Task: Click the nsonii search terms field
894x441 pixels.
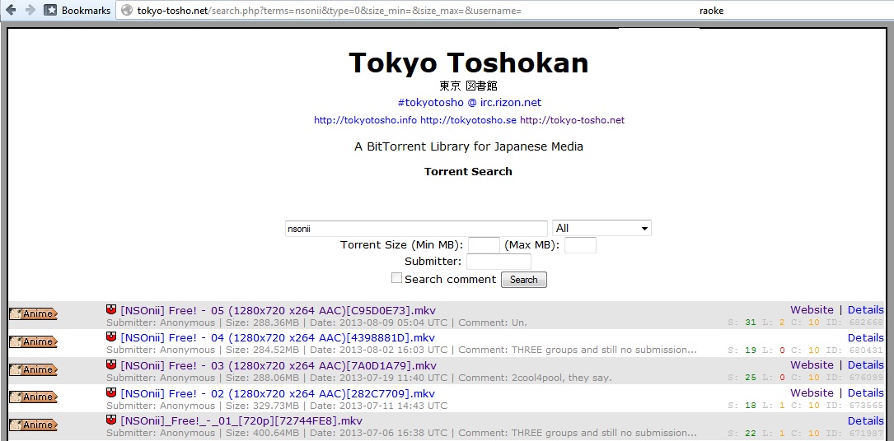Action: [416, 228]
